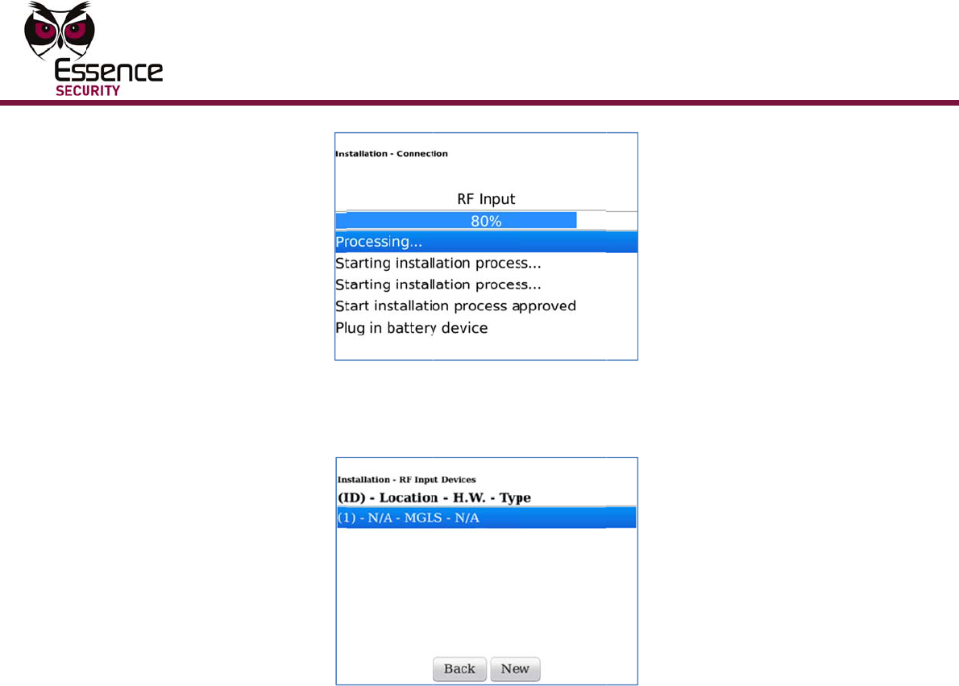Screen dimensions: 959x686
Task: Select the (1) - N/A - MGLS - N/A row
Action: coord(486,518)
